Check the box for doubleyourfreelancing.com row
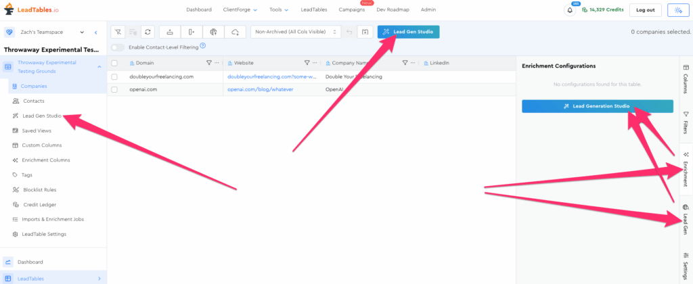This screenshot has height=284, width=693. pos(114,76)
